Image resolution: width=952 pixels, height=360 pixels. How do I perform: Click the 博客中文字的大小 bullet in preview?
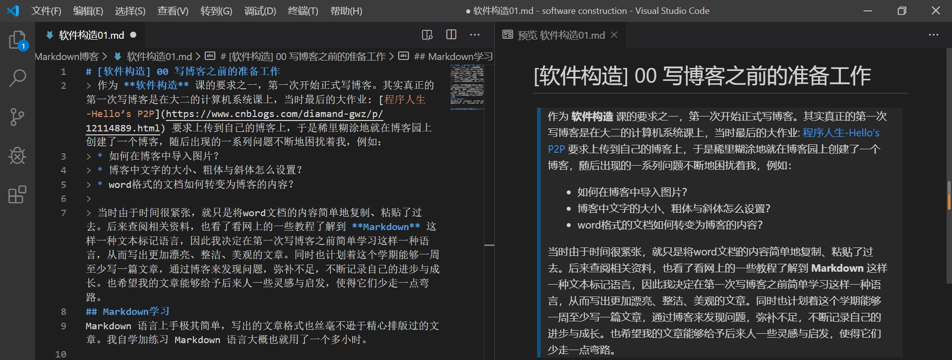(x=674, y=208)
